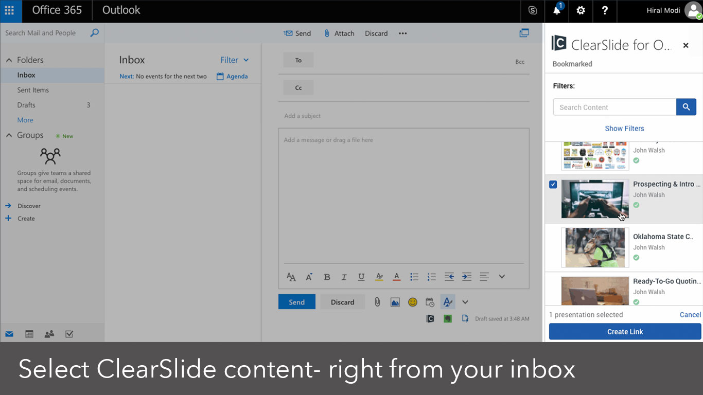
Task: Open the calendar scheduling icon
Action: 430,302
